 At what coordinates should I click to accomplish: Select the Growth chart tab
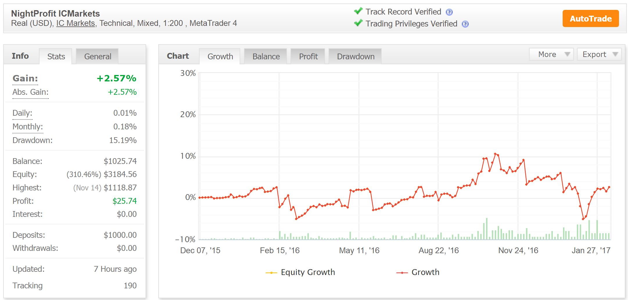(x=220, y=56)
